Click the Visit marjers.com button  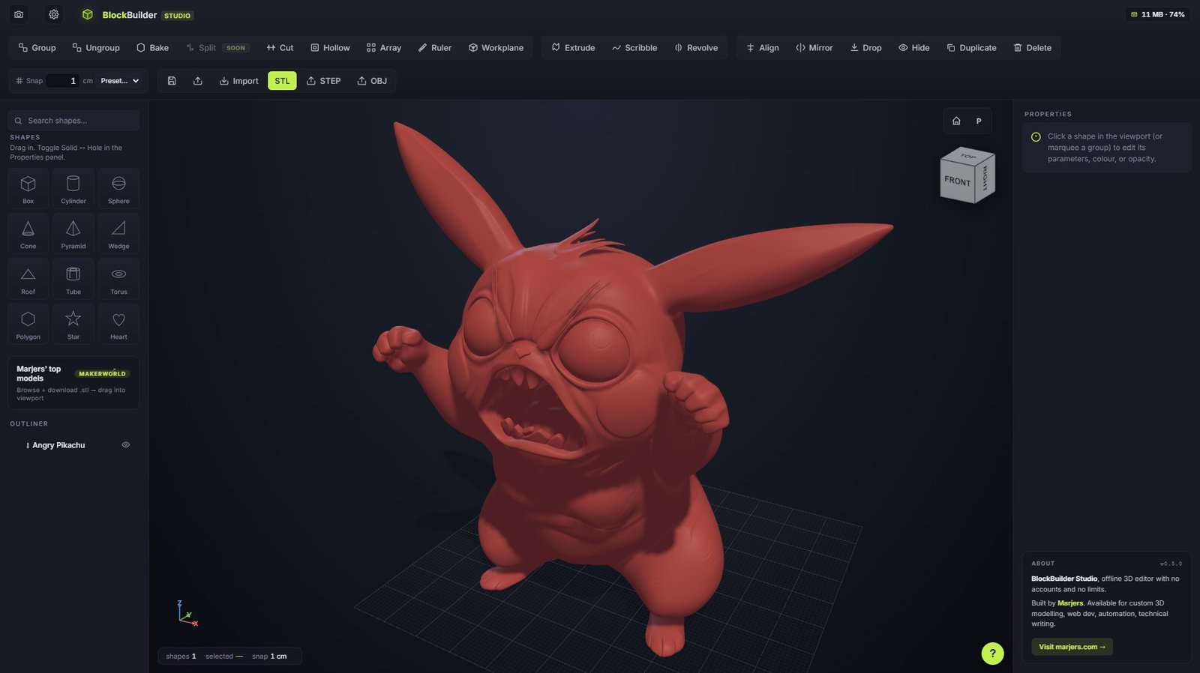click(x=1072, y=647)
